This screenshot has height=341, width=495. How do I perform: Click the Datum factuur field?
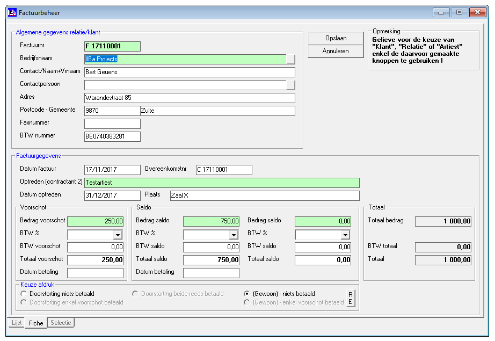pos(112,170)
